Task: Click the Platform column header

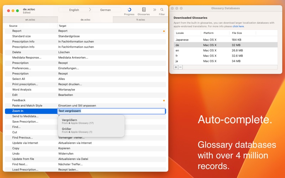Action: pyautogui.click(x=208, y=33)
